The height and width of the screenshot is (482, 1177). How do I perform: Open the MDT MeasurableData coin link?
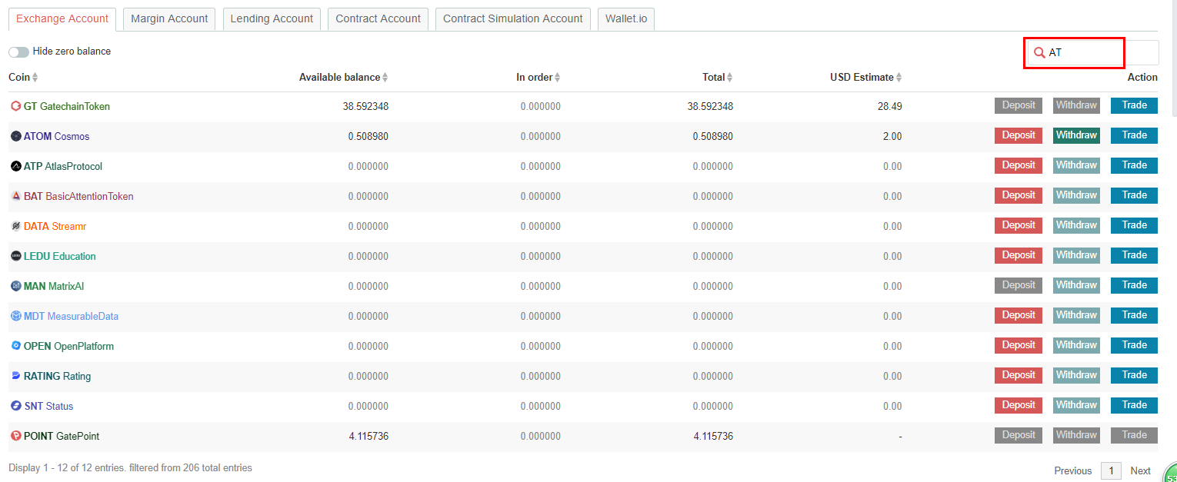[72, 316]
